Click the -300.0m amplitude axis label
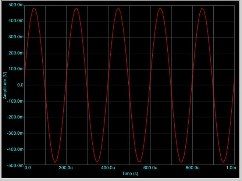This screenshot has width=242, height=181. (x=15, y=133)
